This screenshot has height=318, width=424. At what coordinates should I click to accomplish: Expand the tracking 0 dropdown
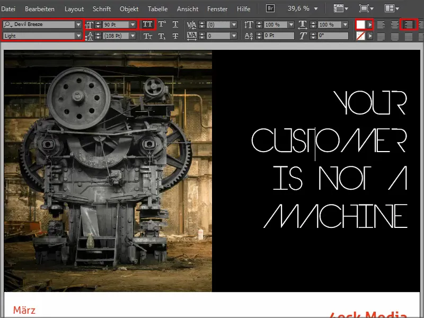coord(234,36)
